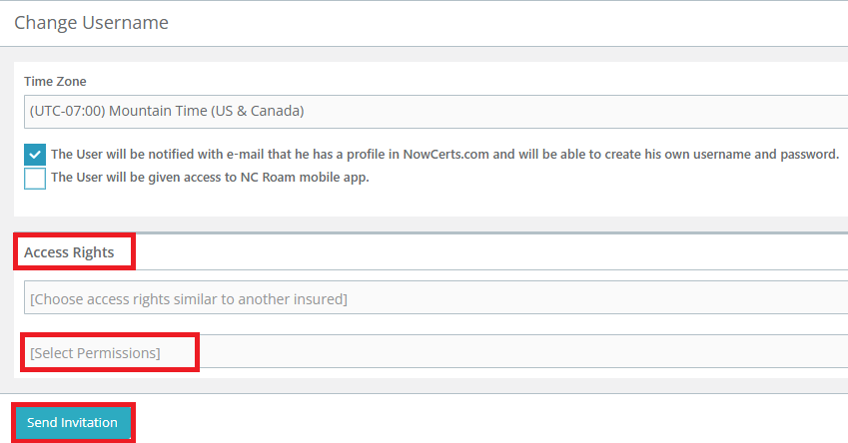Click the white checkmark icon in the checked box
Viewport: 848px width, 443px height.
tap(35, 155)
